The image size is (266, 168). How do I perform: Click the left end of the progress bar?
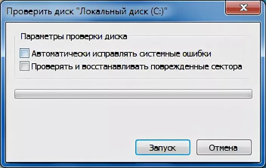coord(19,94)
